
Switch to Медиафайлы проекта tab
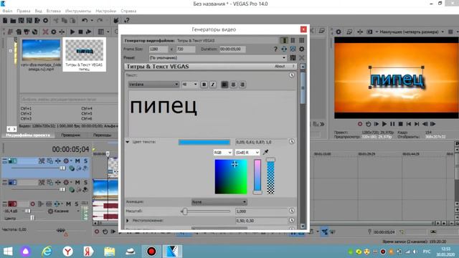point(28,135)
